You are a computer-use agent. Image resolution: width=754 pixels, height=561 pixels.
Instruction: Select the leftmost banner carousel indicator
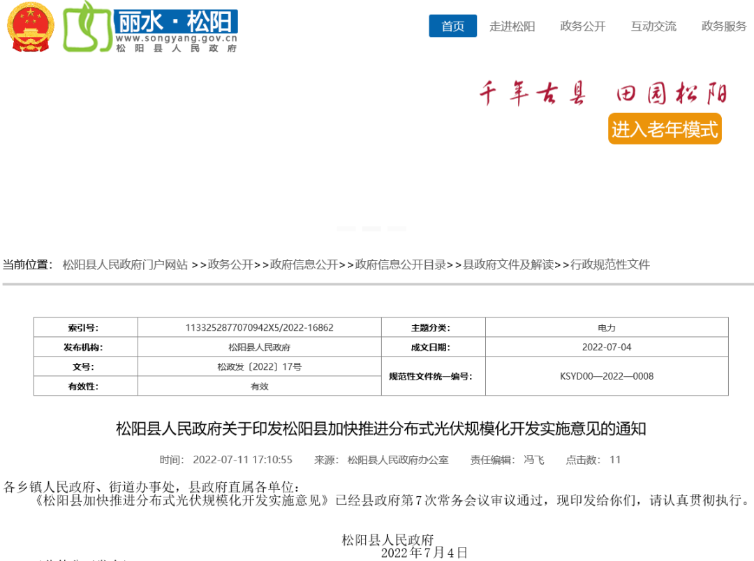click(346, 229)
